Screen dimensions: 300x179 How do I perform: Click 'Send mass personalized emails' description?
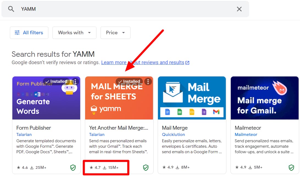[x=118, y=146]
